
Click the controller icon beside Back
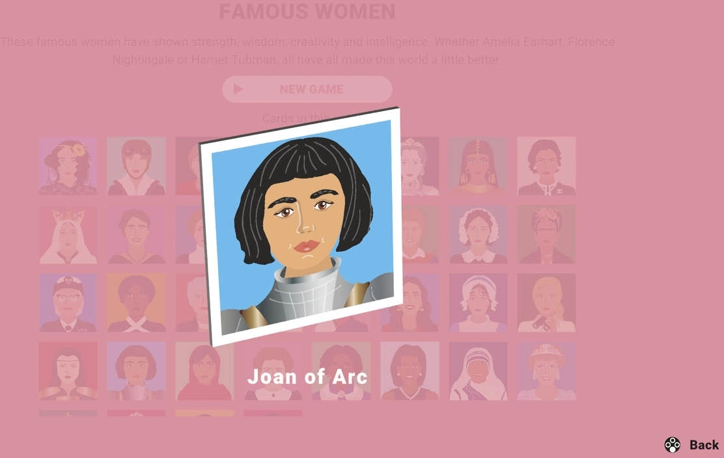(673, 445)
